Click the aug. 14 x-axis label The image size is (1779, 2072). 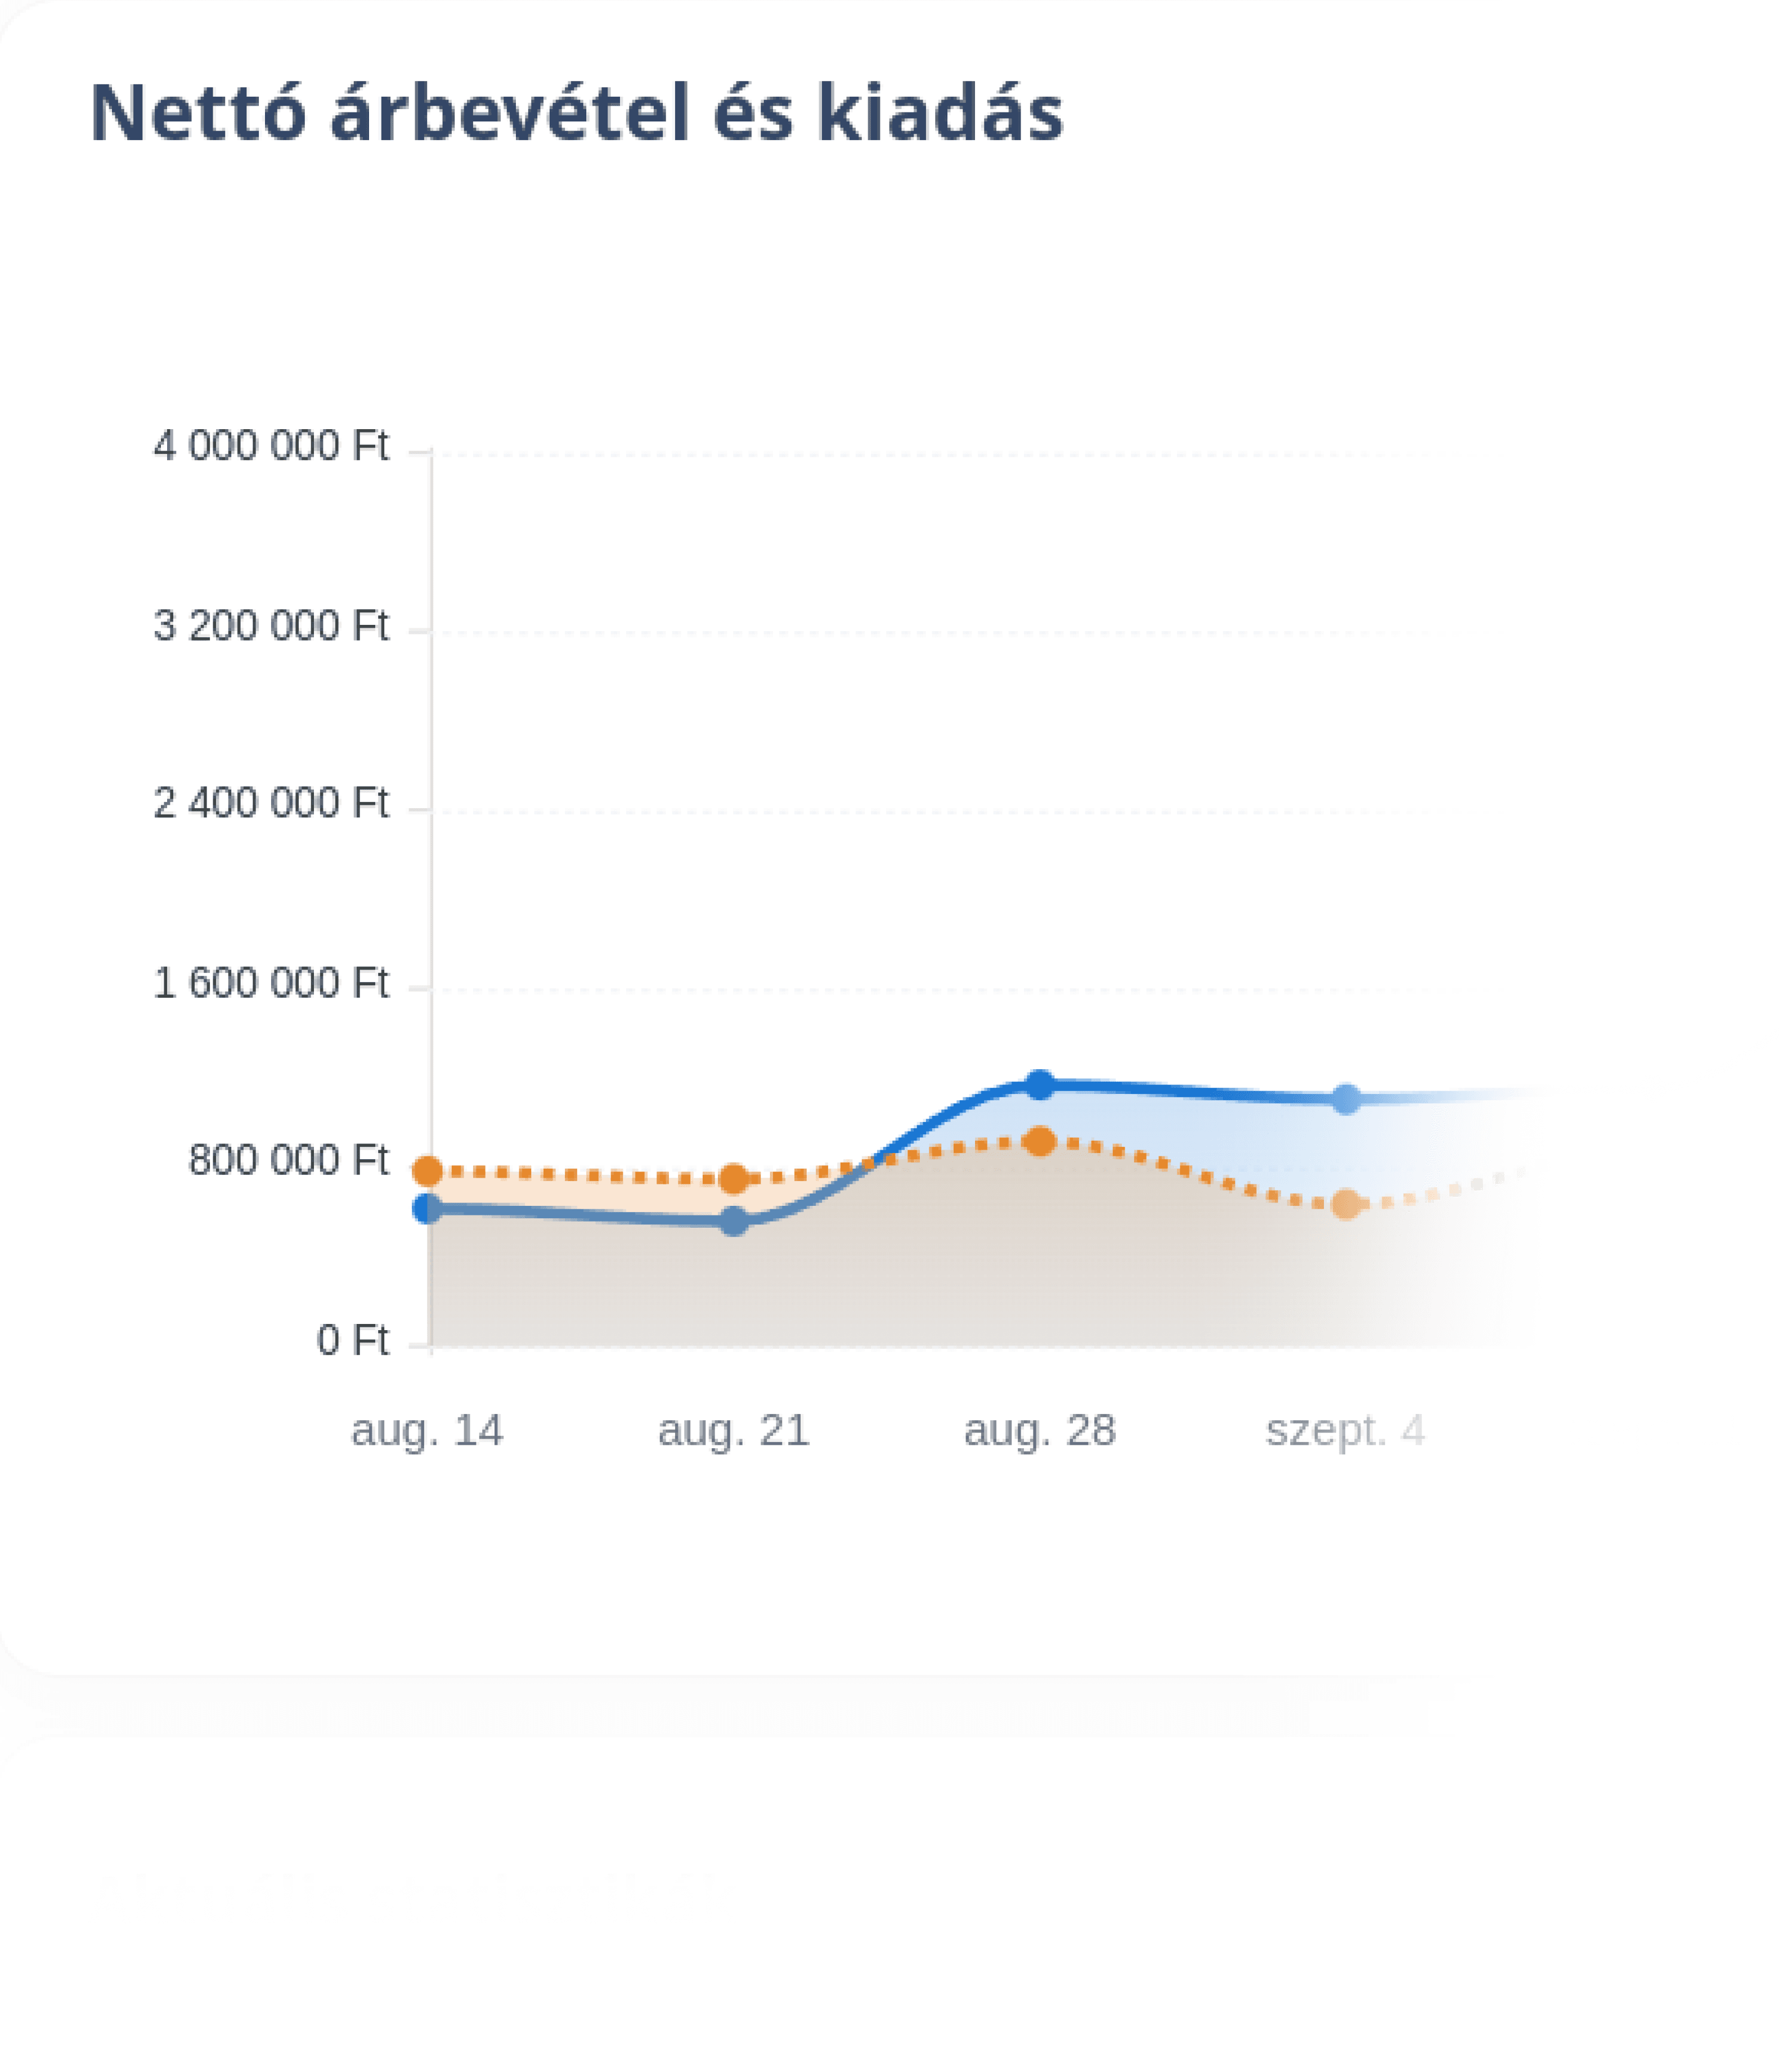427,1431
